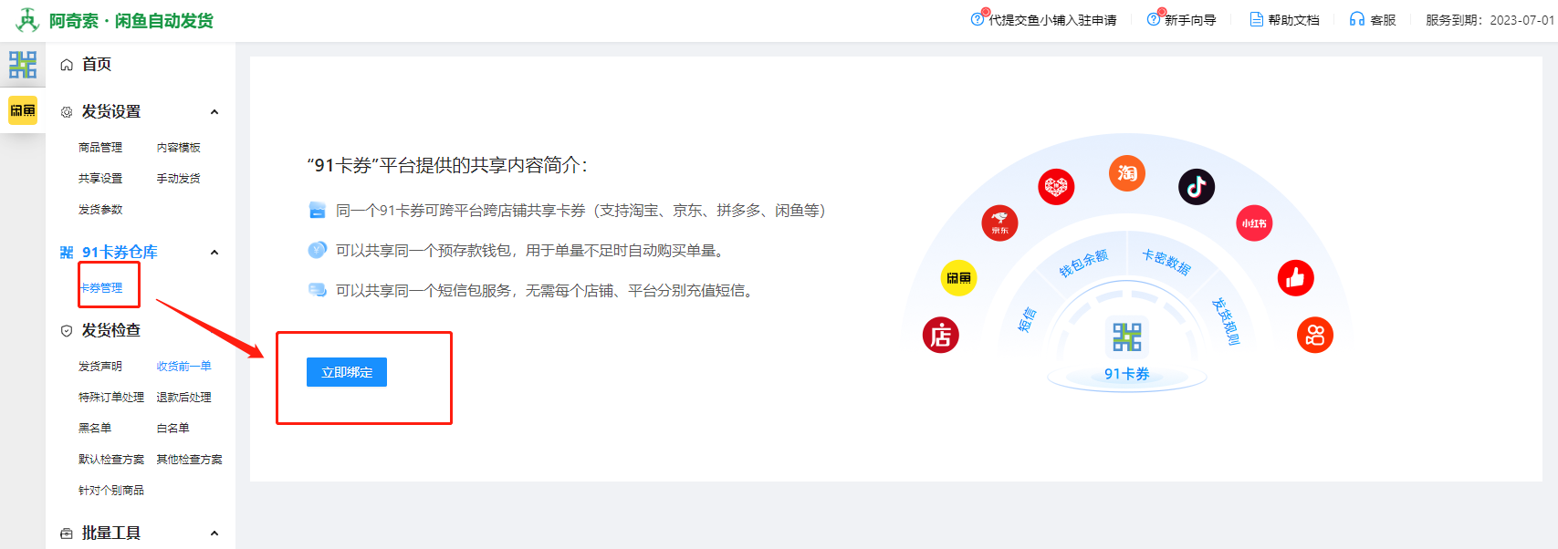The height and width of the screenshot is (549, 1558).
Task: Open 卡券管理 in the sidebar
Action: coord(101,288)
